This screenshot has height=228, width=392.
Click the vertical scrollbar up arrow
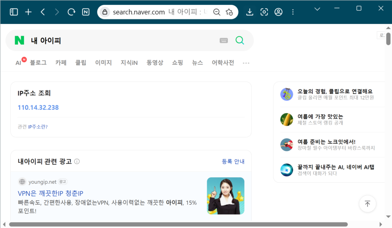pyautogui.click(x=388, y=28)
